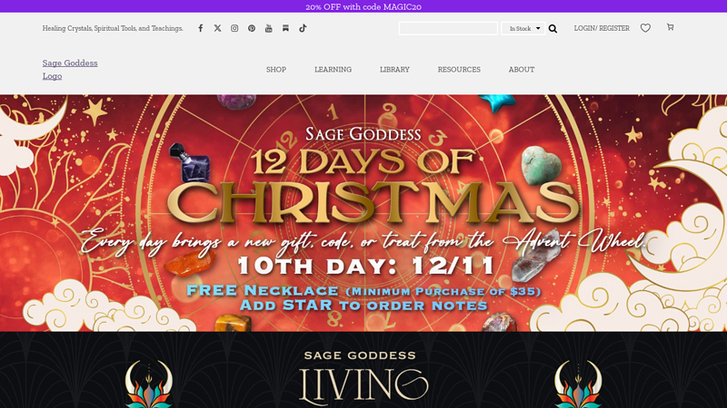
Task: Click the tagline 'Healing Crystals, Spiritual Tools, and Teachings.'
Action: click(x=113, y=28)
